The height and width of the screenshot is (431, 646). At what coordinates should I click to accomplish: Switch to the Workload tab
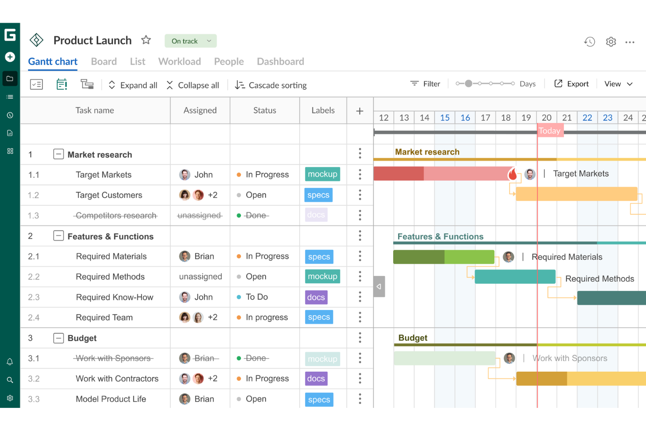coord(179,62)
